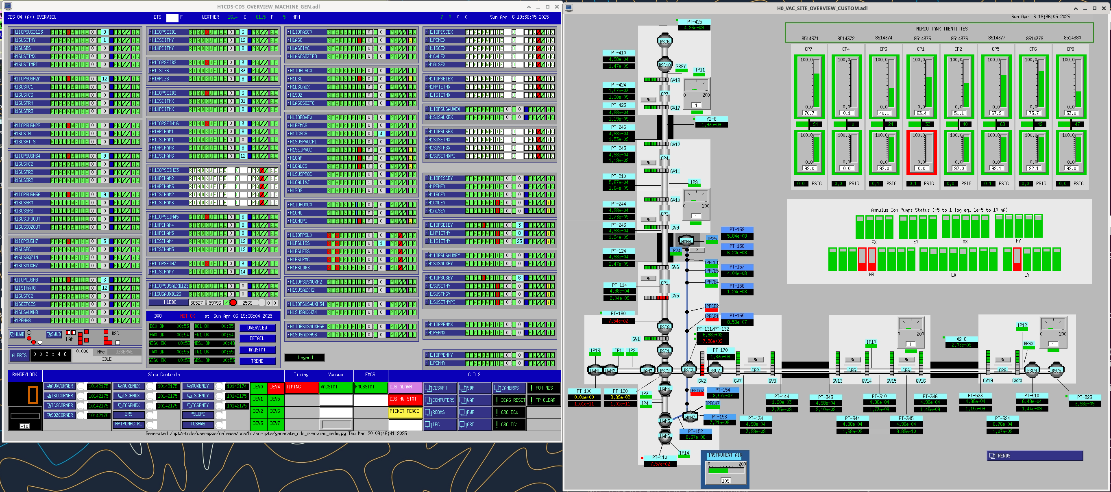Viewport: 1111px width, 492px height.
Task: Click the CRC DC0 button
Action: coord(510,412)
